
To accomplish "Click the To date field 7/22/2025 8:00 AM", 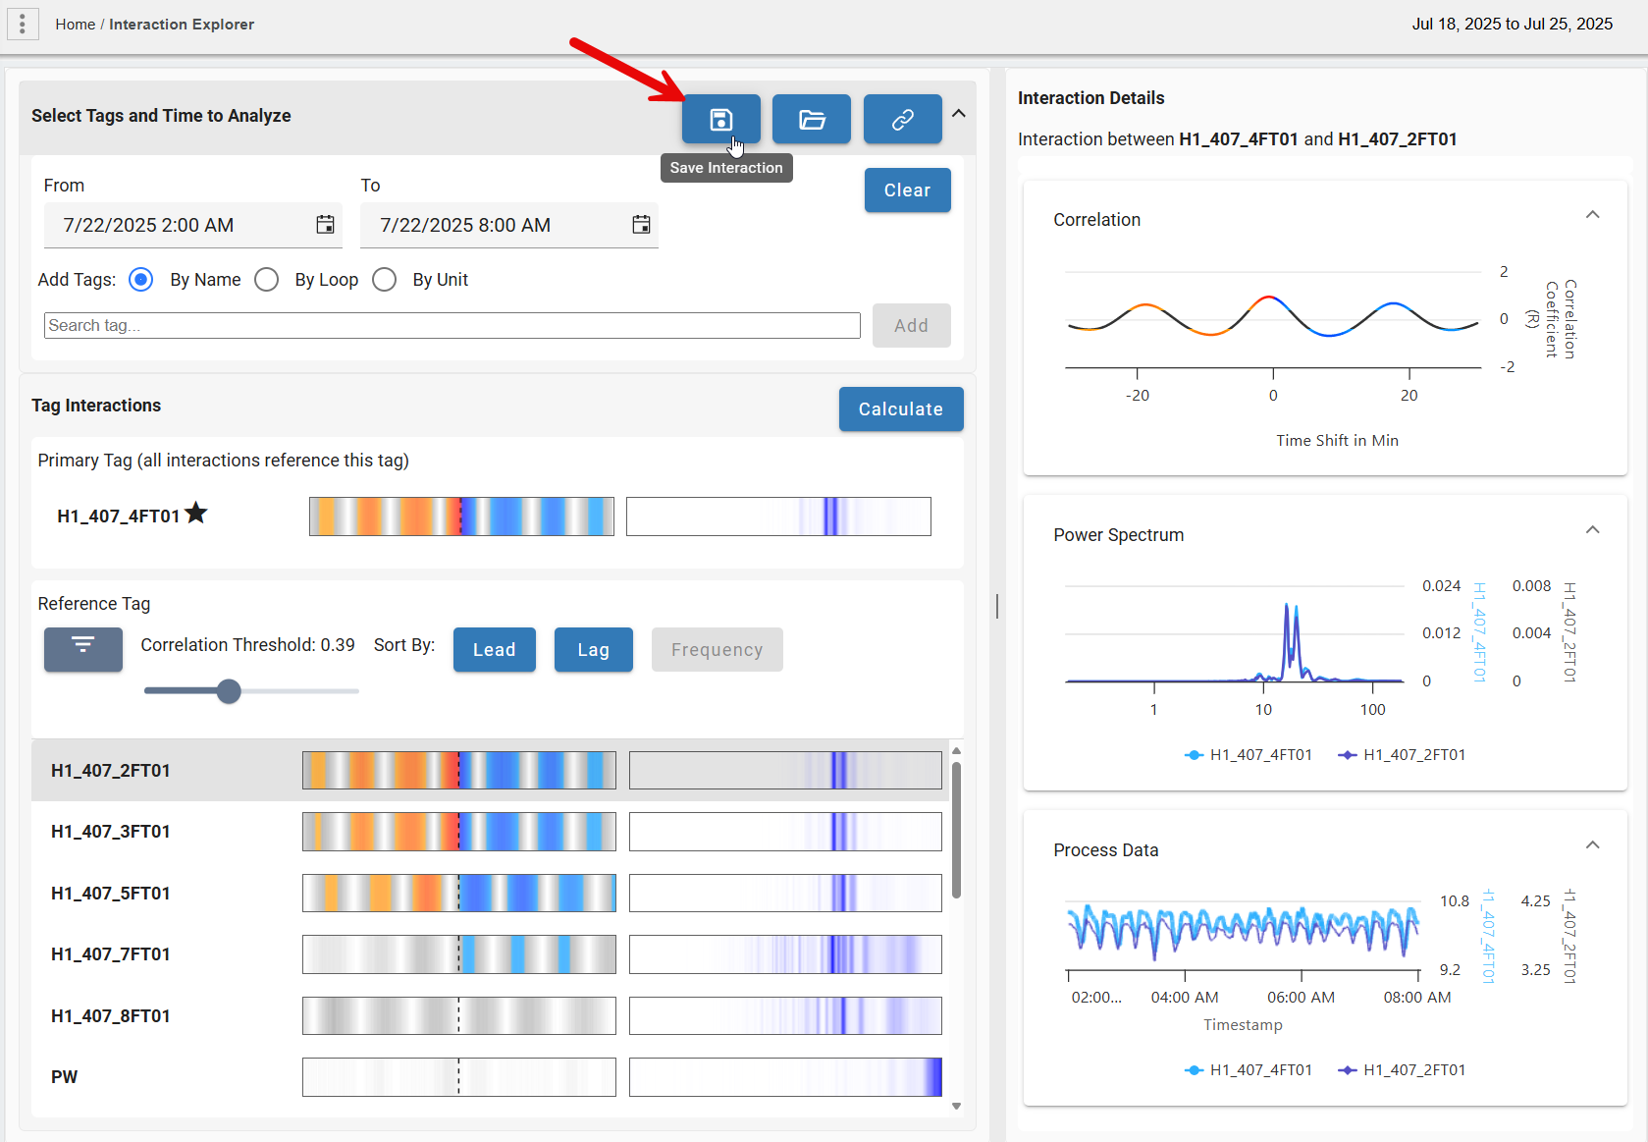I will coord(509,225).
